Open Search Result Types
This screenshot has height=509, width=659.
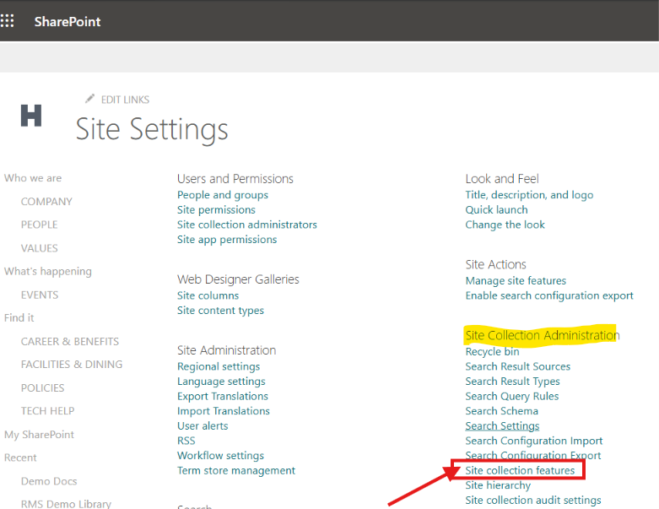point(512,382)
